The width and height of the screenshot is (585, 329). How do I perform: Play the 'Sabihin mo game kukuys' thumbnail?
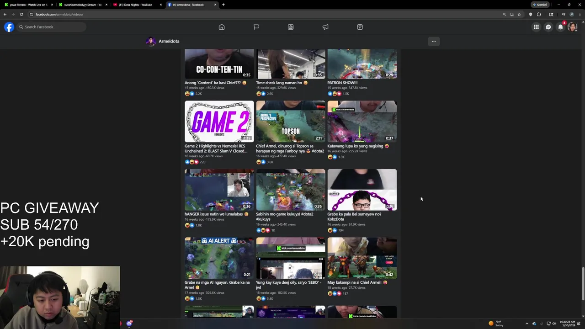pyautogui.click(x=291, y=190)
